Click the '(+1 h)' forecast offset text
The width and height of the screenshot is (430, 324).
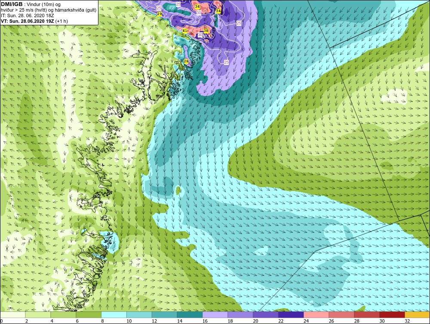[61, 21]
